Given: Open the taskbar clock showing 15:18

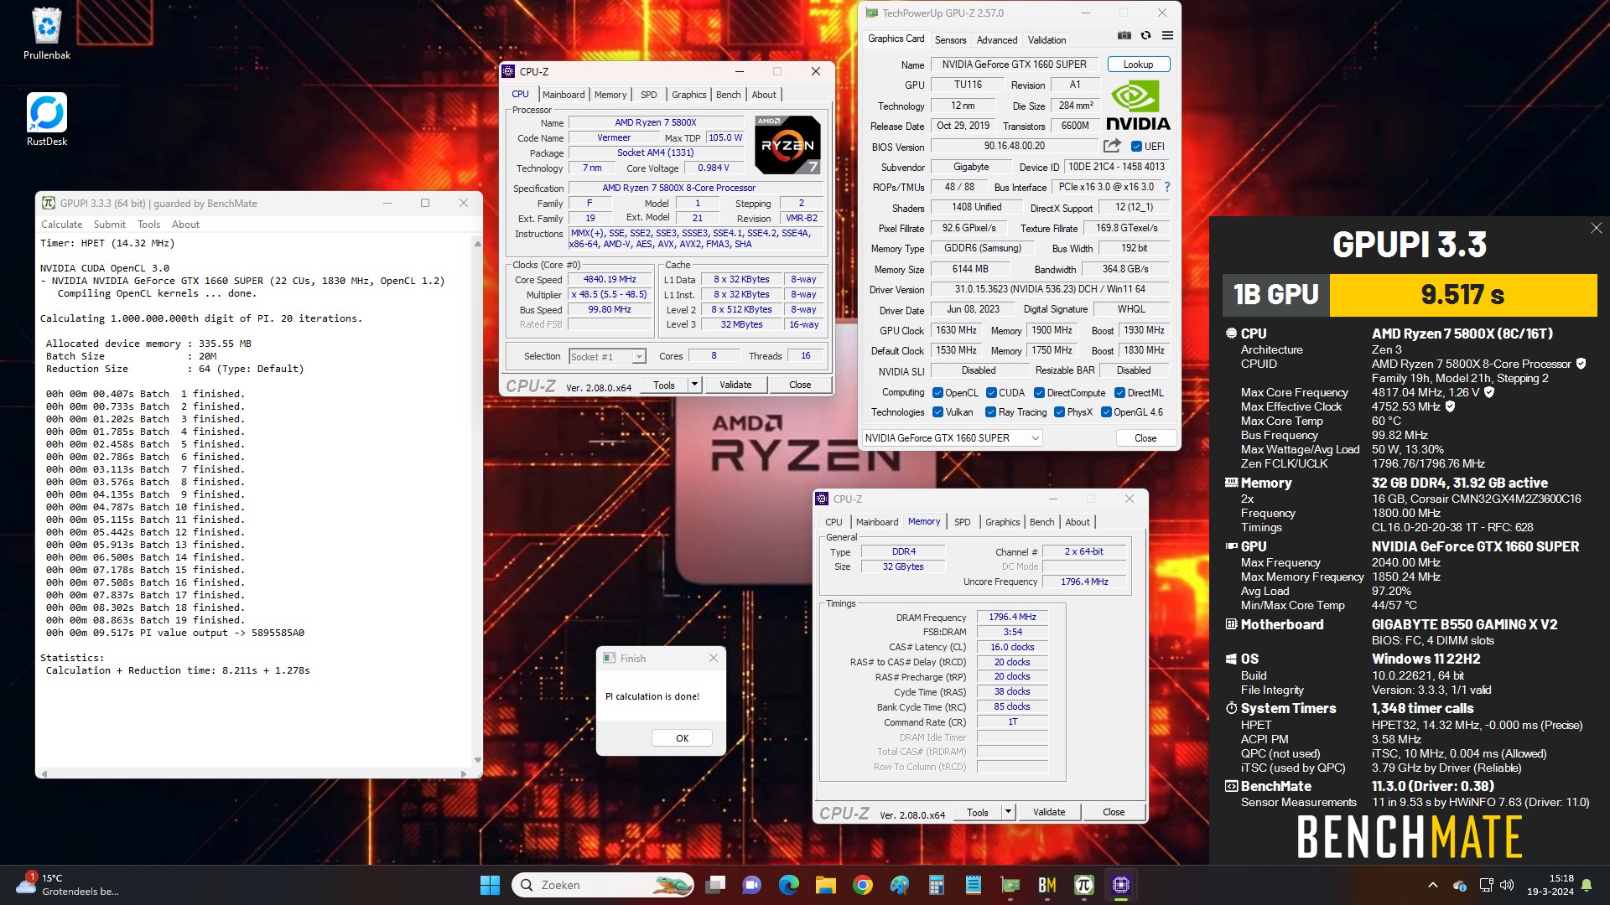Looking at the screenshot, I should 1550,885.
